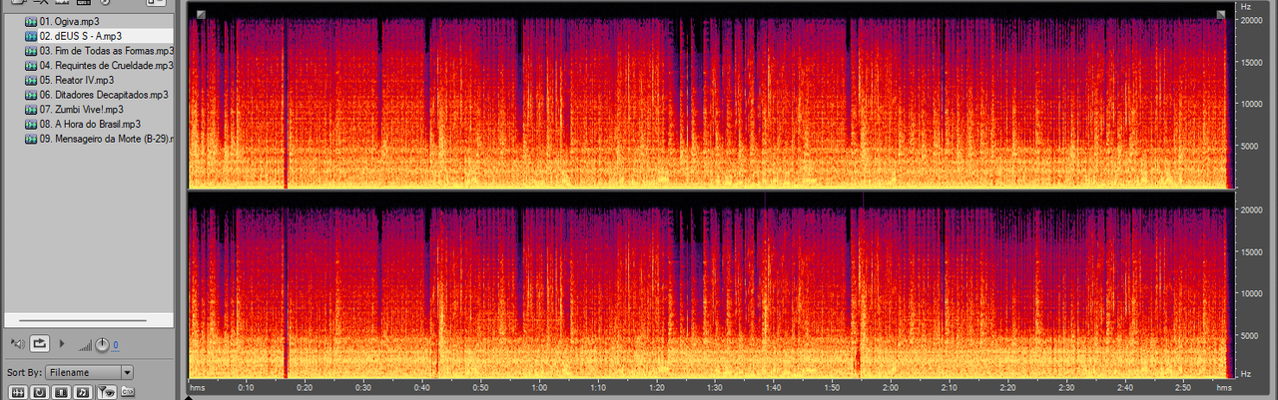The height and width of the screenshot is (400, 1278).
Task: Click timeline ruler at 2:00
Action: [x=891, y=387]
